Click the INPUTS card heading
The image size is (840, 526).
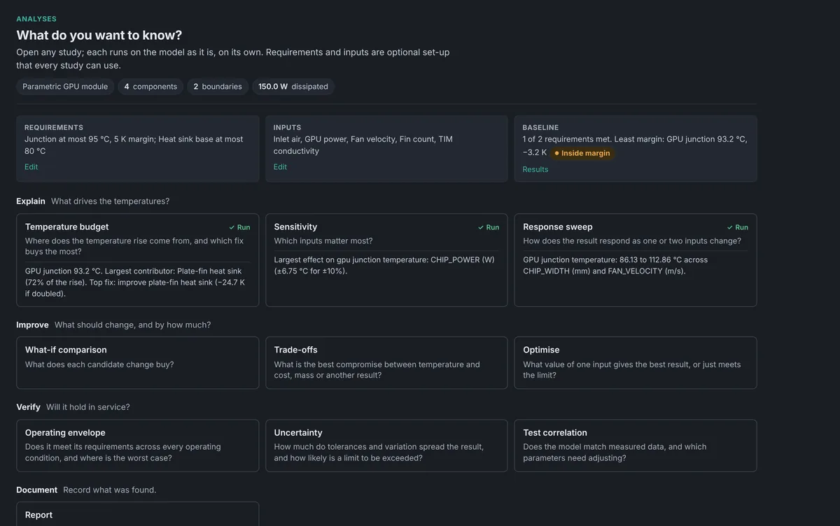288,127
